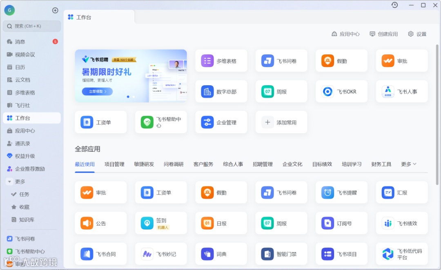Open 应用中心 in the sidebar
The image size is (441, 270).
click(x=32, y=131)
